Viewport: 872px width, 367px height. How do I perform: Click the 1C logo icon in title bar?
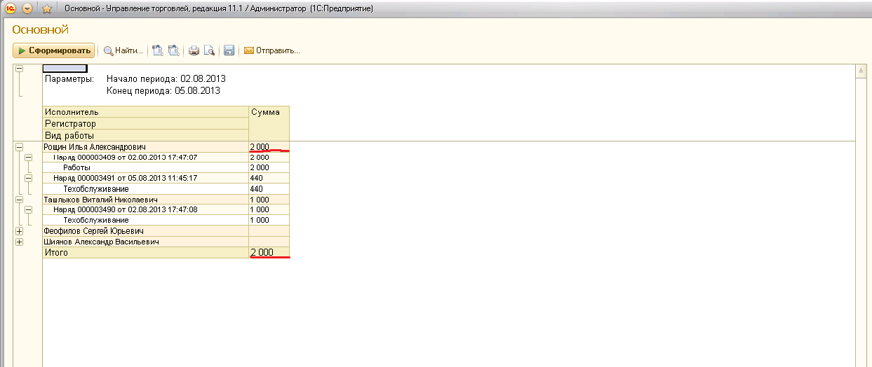(x=11, y=9)
